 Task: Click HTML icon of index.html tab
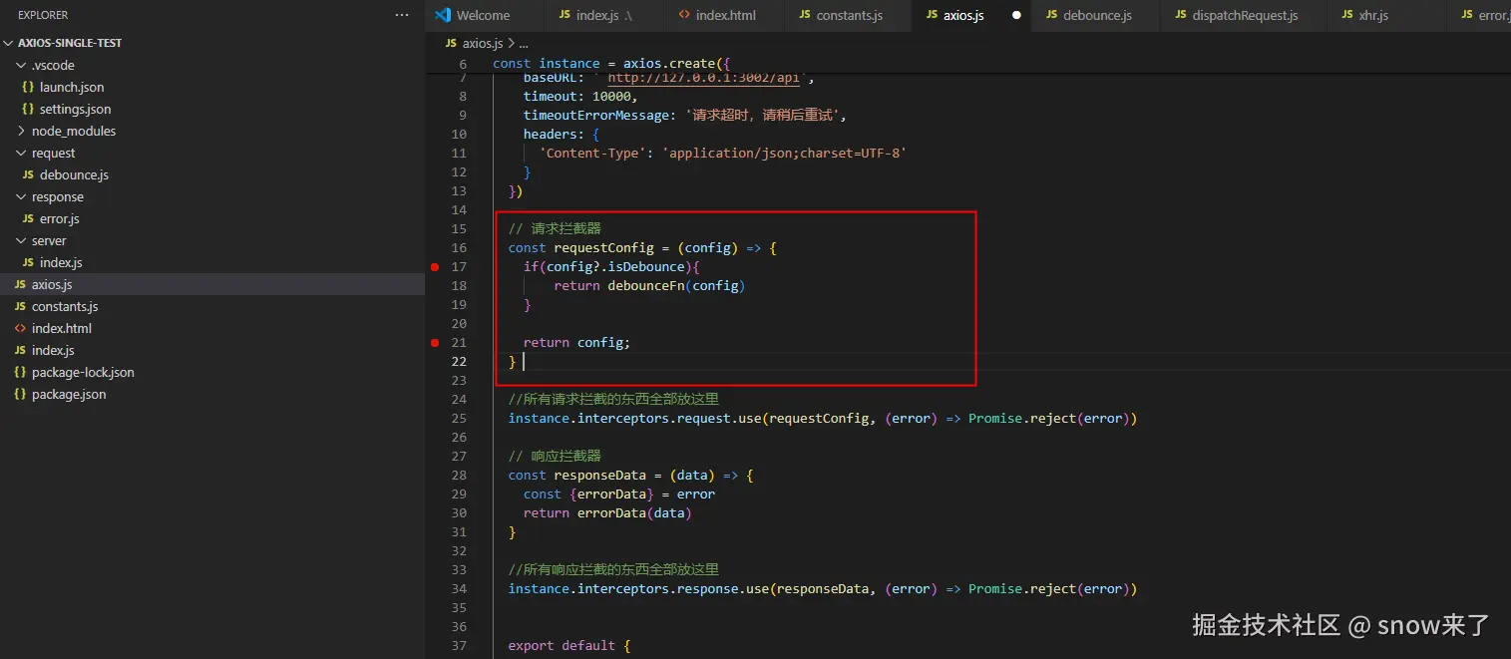684,15
